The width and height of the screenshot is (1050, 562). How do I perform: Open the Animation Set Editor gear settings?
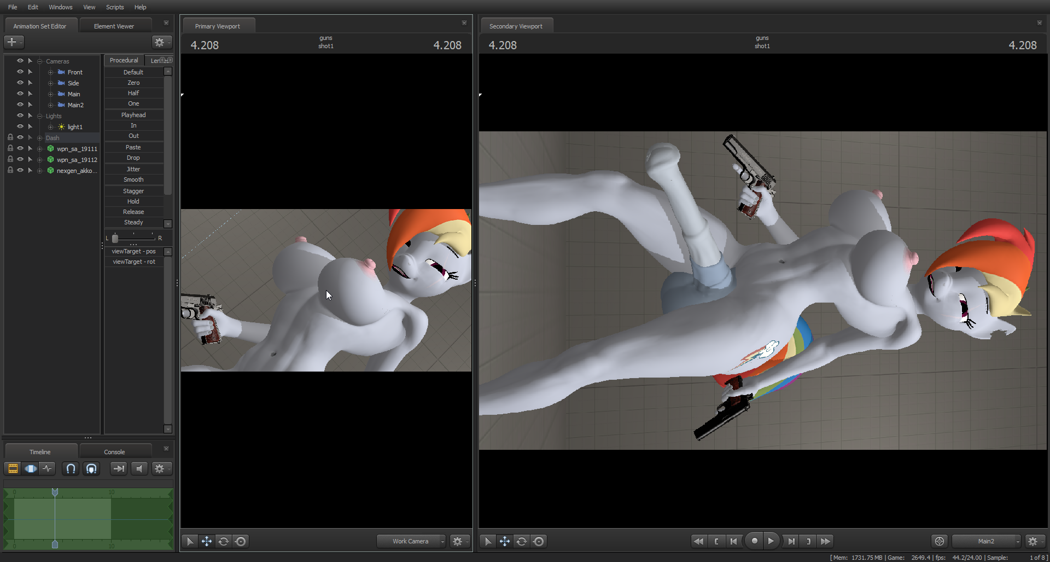coord(161,42)
